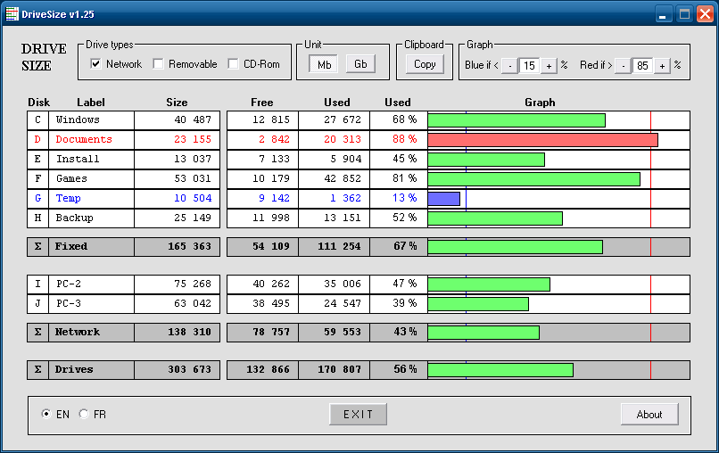This screenshot has width=719, height=453.
Task: Click the 'Free' column header
Action: point(262,103)
